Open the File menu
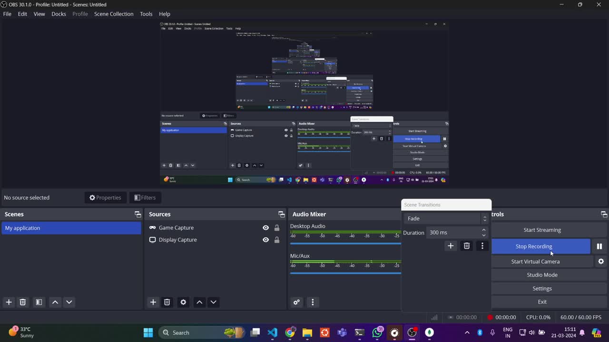The image size is (609, 342). point(7,14)
